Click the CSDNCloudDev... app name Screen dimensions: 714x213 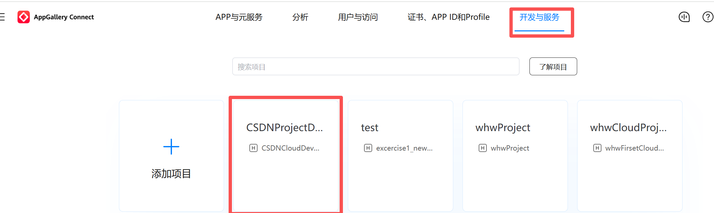[x=291, y=148]
